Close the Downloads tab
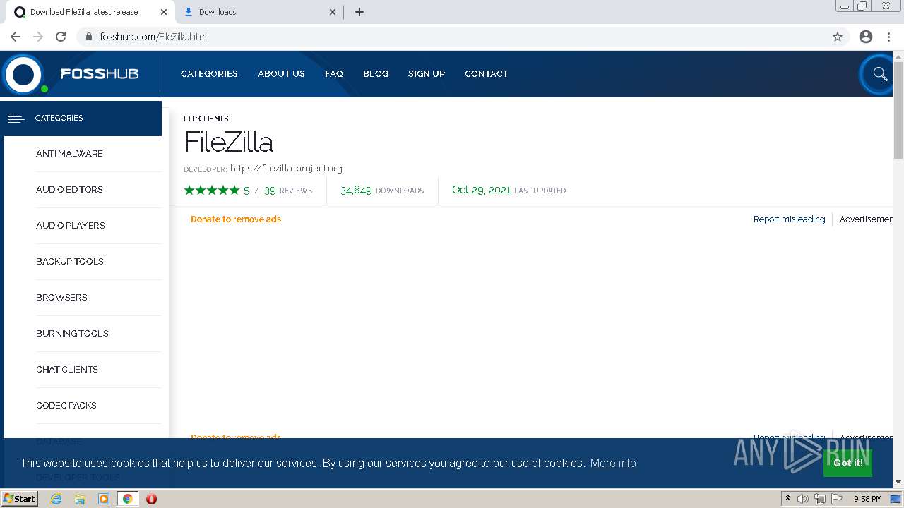Image resolution: width=904 pixels, height=508 pixels. [333, 12]
